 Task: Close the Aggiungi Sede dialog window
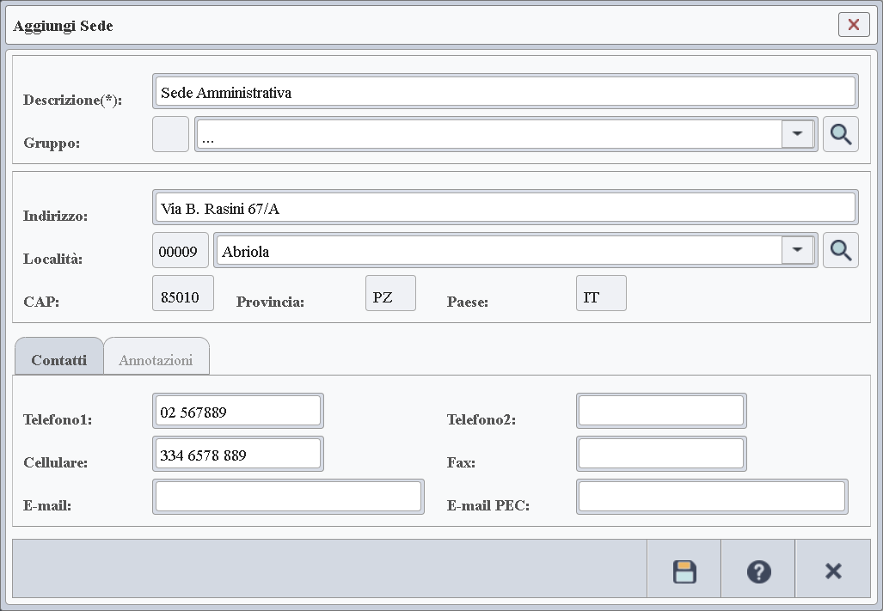pos(853,25)
